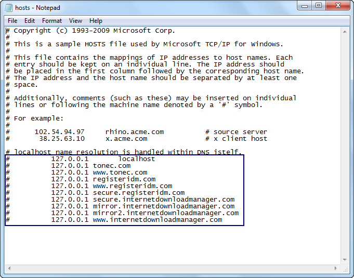The width and height of the screenshot is (354, 278).
Task: Open the File menu
Action: [12, 21]
